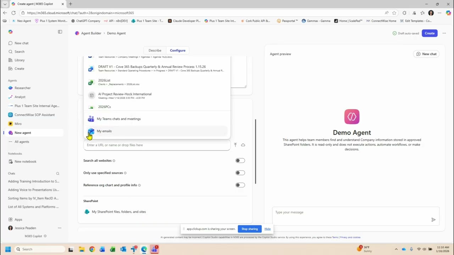Toggle Only use specified sources switch

click(x=240, y=173)
